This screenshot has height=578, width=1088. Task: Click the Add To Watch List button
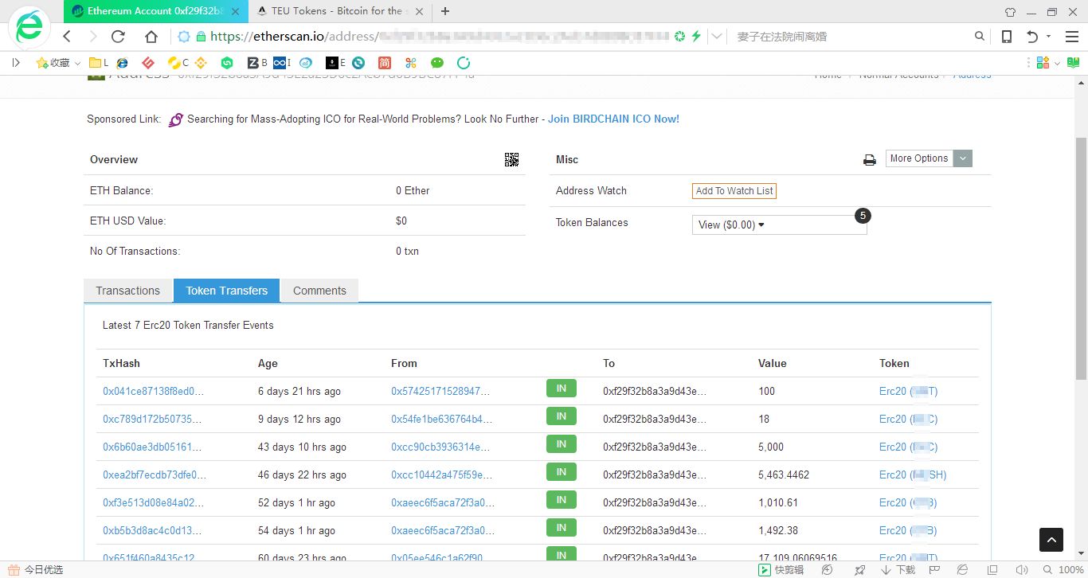734,190
